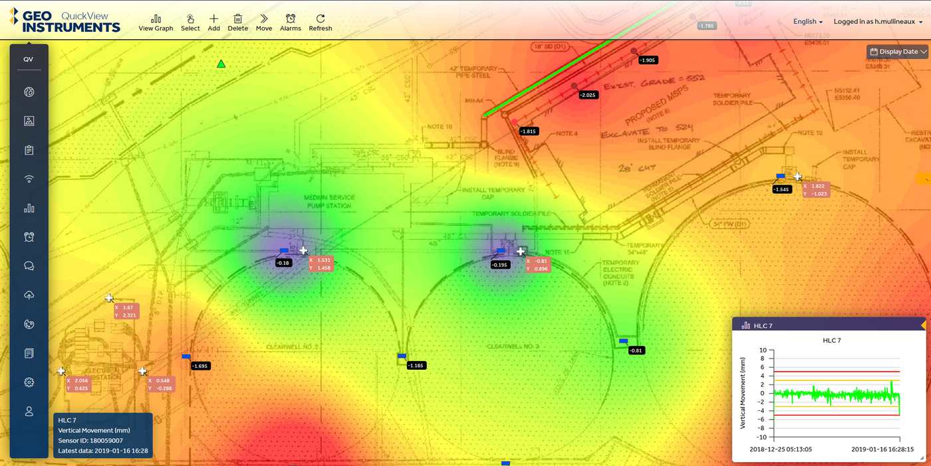Refresh the map view
The height and width of the screenshot is (466, 931).
(320, 21)
